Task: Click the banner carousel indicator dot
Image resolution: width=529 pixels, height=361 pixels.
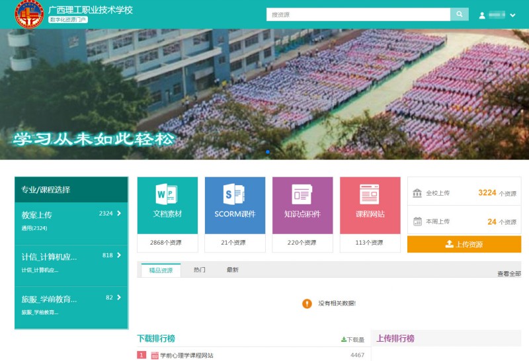Action: coord(268,152)
